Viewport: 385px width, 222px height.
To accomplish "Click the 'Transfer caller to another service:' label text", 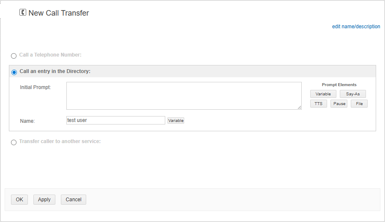I will pos(60,141).
